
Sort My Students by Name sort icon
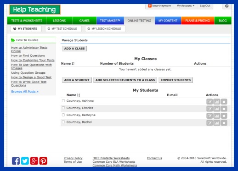coord(79,95)
